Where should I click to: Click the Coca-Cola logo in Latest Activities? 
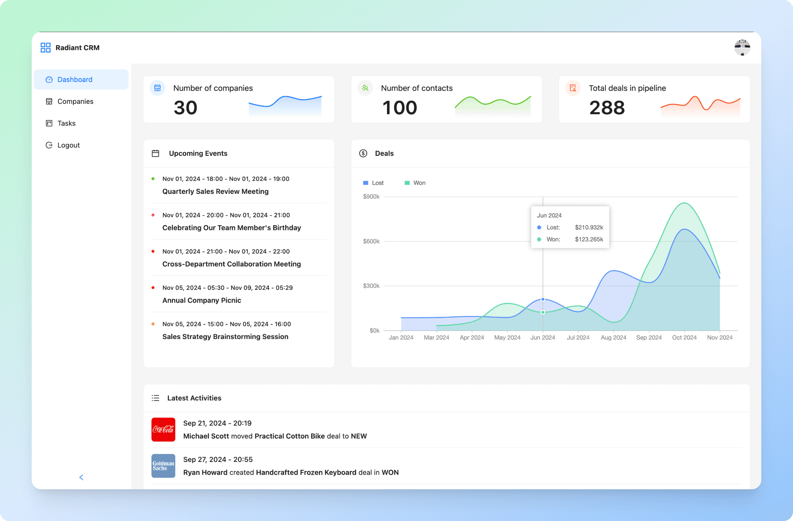pos(163,429)
